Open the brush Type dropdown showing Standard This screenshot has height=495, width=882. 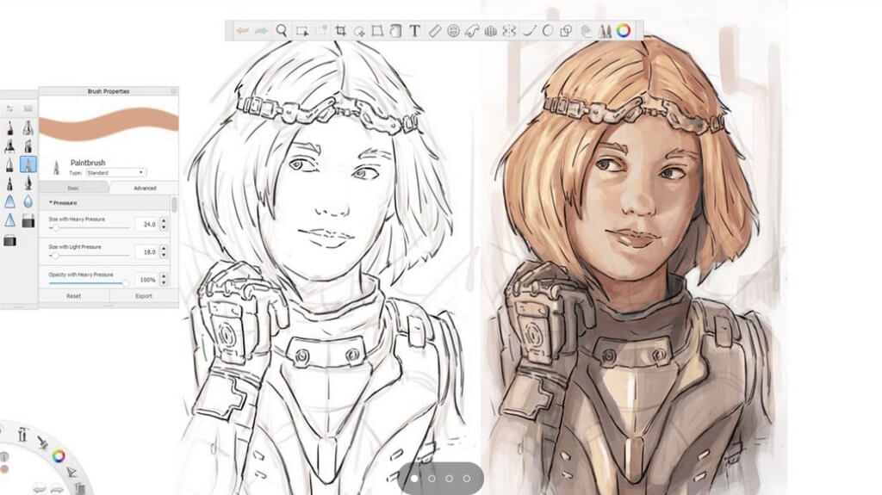point(116,172)
